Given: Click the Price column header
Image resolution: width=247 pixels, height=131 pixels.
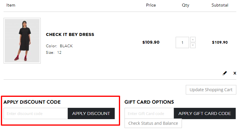Looking at the screenshot, I should tap(151, 5).
